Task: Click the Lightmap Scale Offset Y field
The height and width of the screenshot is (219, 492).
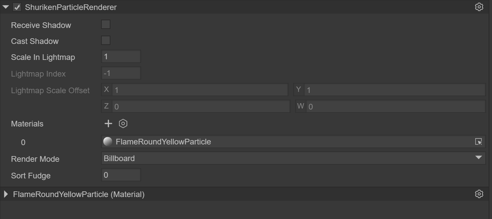Action: pos(394,90)
